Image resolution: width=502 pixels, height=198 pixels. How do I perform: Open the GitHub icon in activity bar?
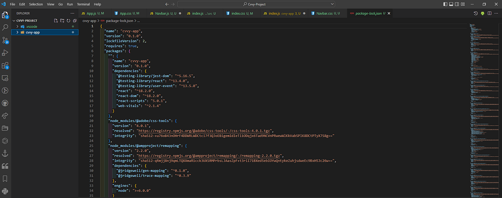5,103
